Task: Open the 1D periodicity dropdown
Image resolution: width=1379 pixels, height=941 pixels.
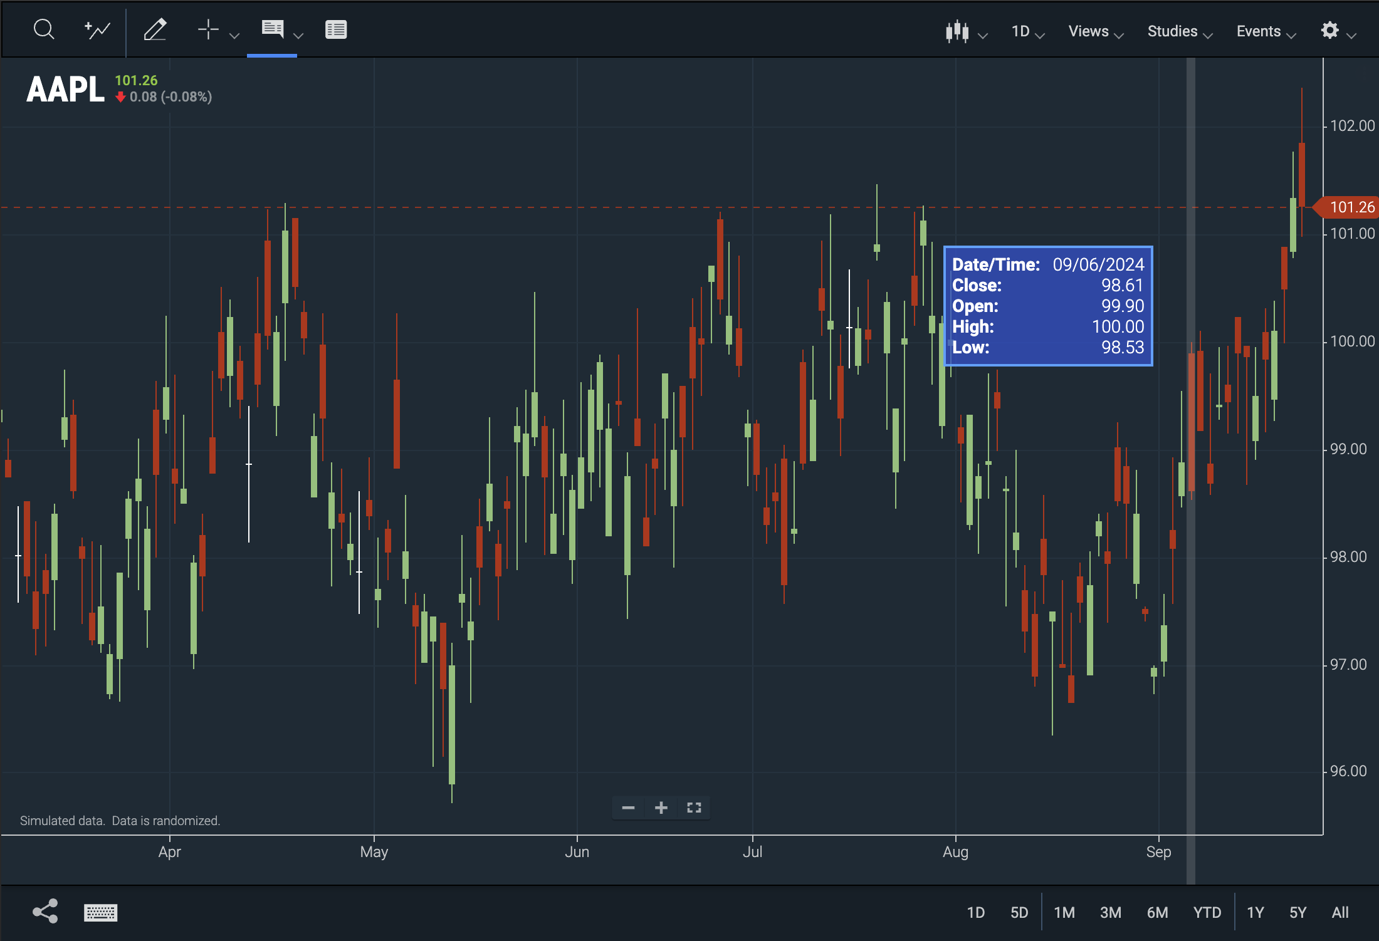Action: pos(1028,31)
